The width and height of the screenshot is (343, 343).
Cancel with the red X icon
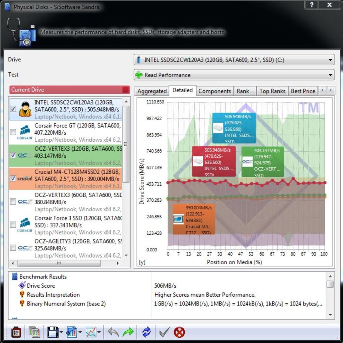tap(179, 332)
